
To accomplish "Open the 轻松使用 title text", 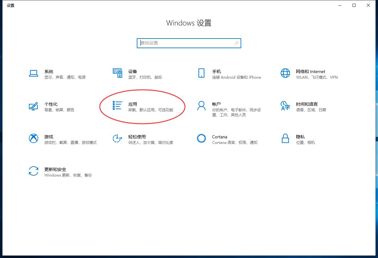I will click(137, 137).
